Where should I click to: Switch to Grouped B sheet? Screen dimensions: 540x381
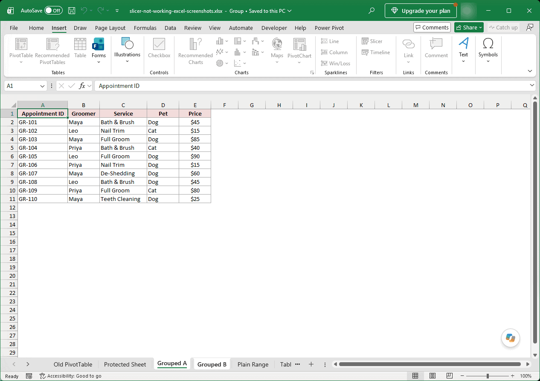(x=212, y=364)
